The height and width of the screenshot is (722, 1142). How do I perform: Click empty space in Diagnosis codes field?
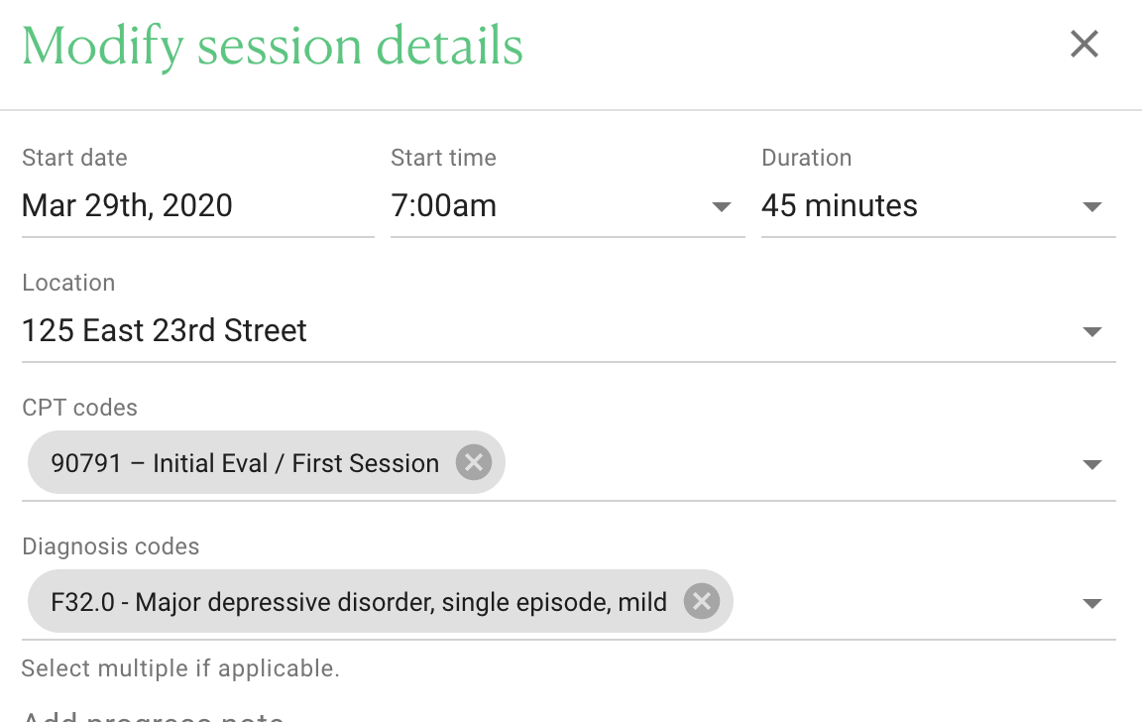903,602
